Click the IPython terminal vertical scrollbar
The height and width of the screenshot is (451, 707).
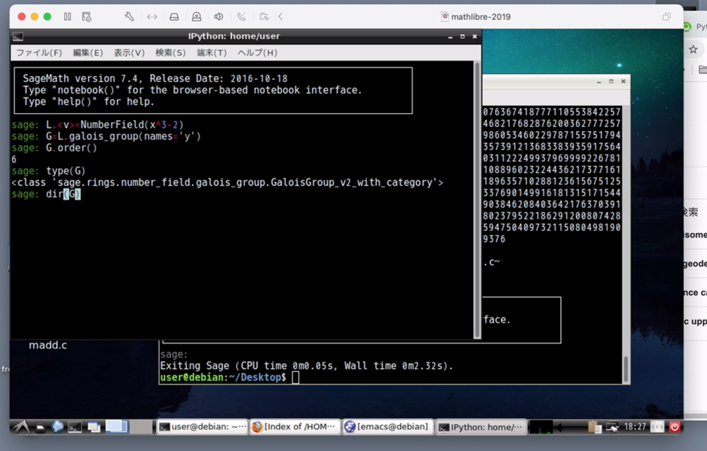[477, 199]
